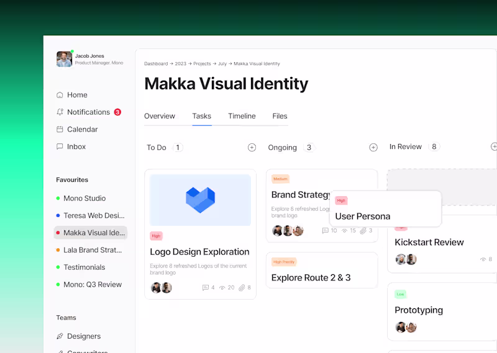Open the red notifications badge showing 3
This screenshot has height=353, width=497.
(x=117, y=112)
